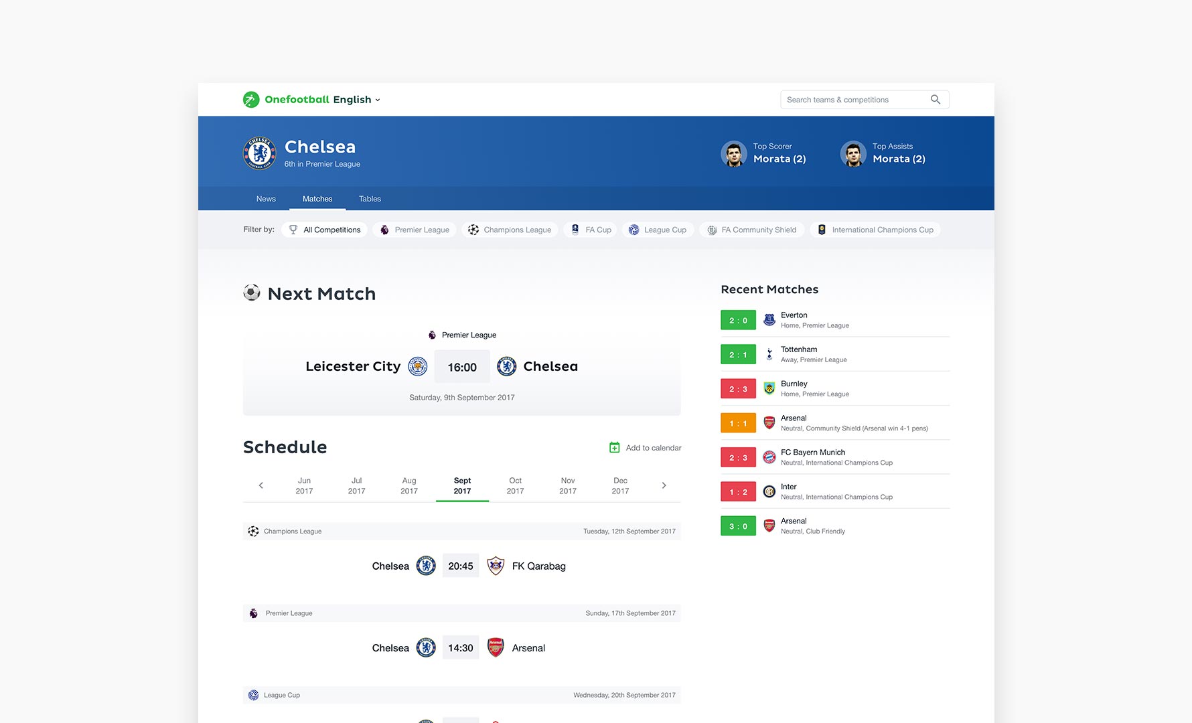The height and width of the screenshot is (723, 1192).
Task: Open the 14:30 Chelsea vs Arsenal match
Action: (x=461, y=647)
